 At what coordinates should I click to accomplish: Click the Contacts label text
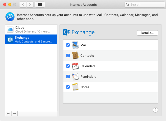[87, 55]
